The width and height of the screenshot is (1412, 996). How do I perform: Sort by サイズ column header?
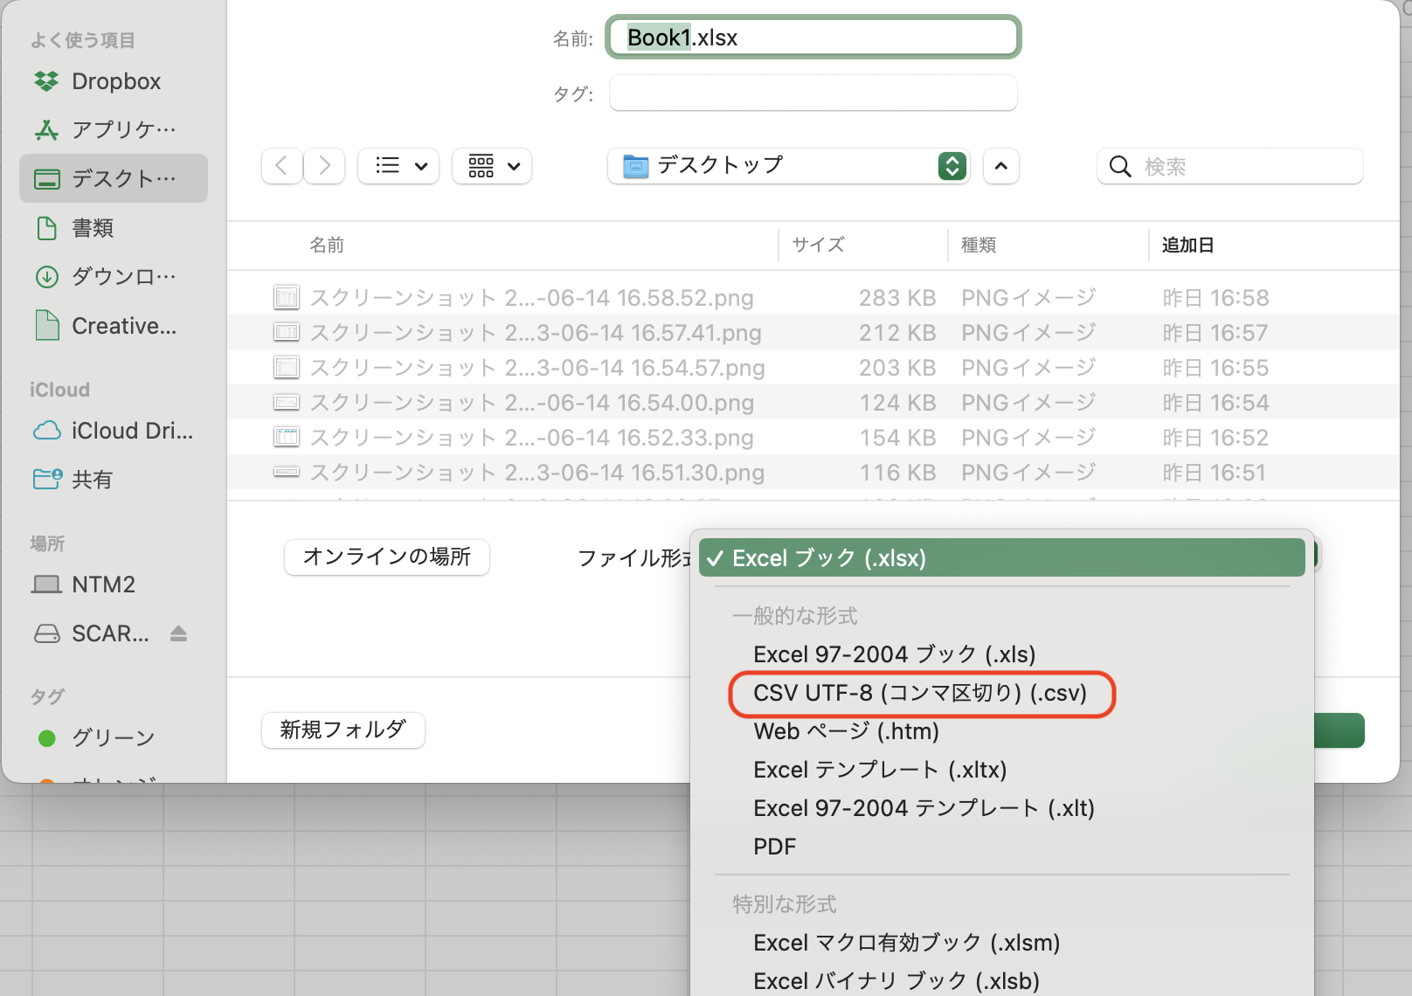click(x=818, y=246)
